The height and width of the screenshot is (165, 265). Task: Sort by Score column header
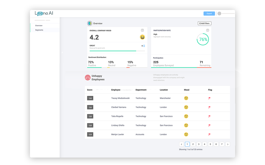tap(90, 90)
